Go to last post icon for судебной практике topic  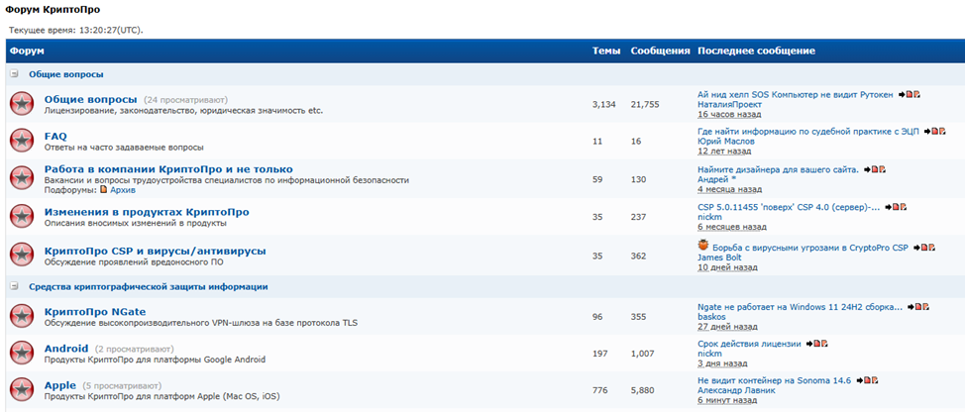point(929,131)
